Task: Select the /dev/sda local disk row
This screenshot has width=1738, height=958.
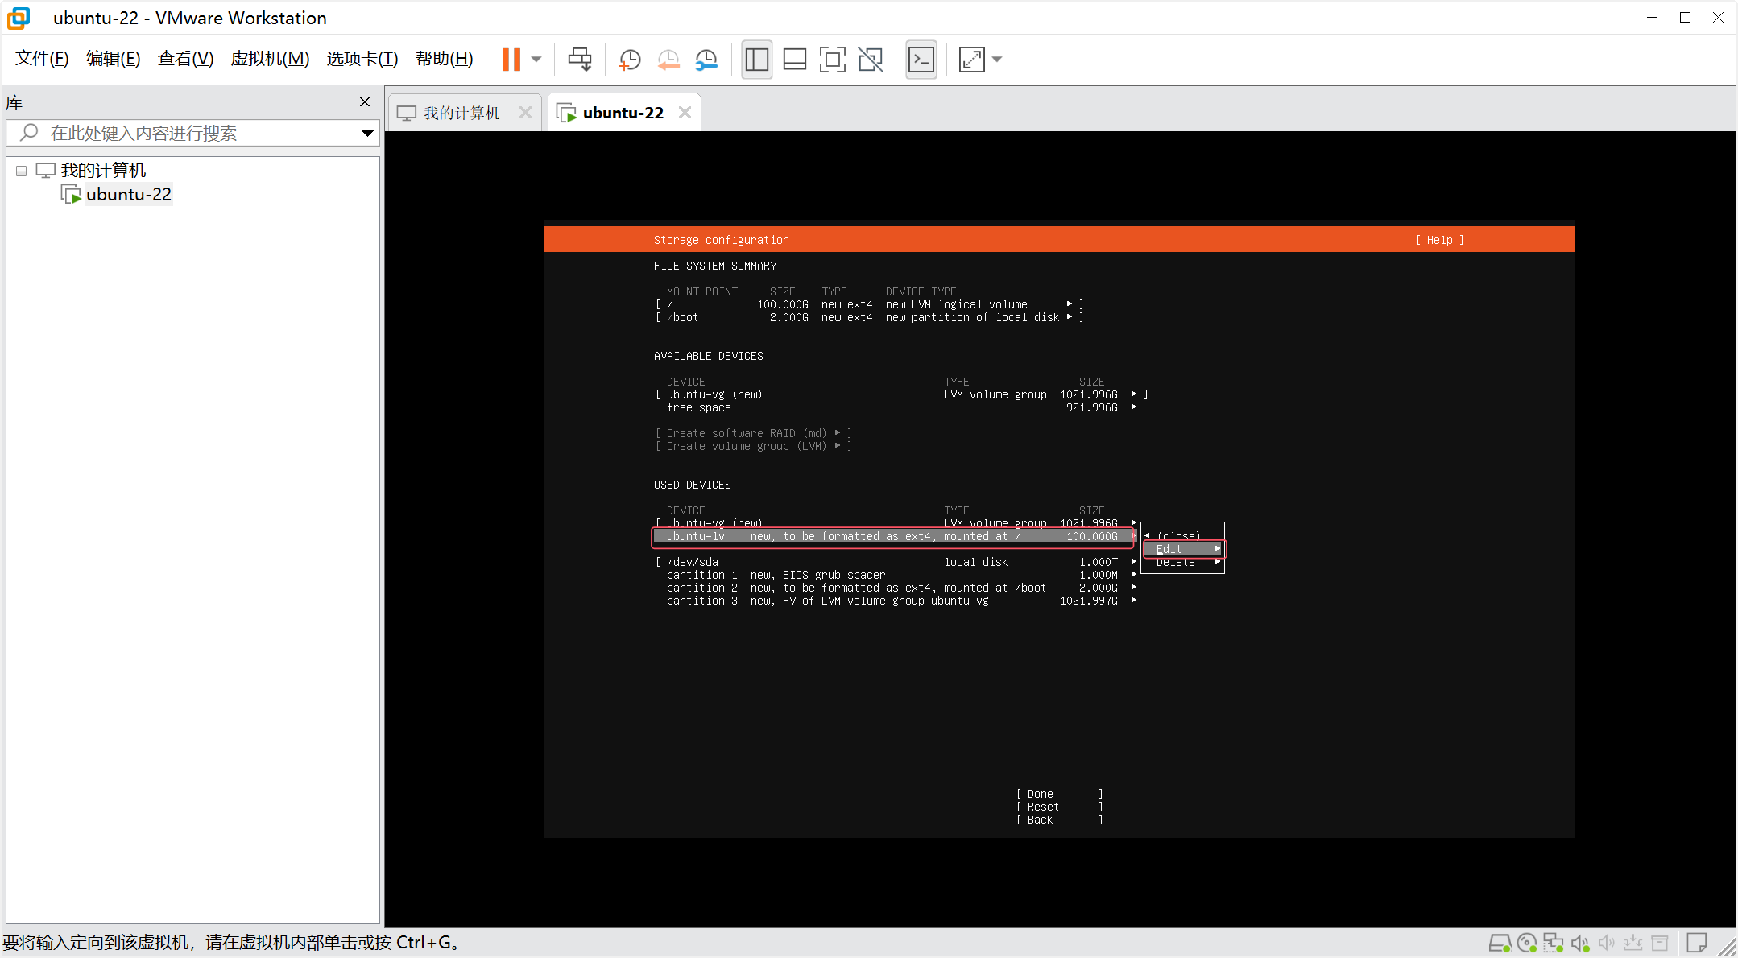Action: pos(896,562)
